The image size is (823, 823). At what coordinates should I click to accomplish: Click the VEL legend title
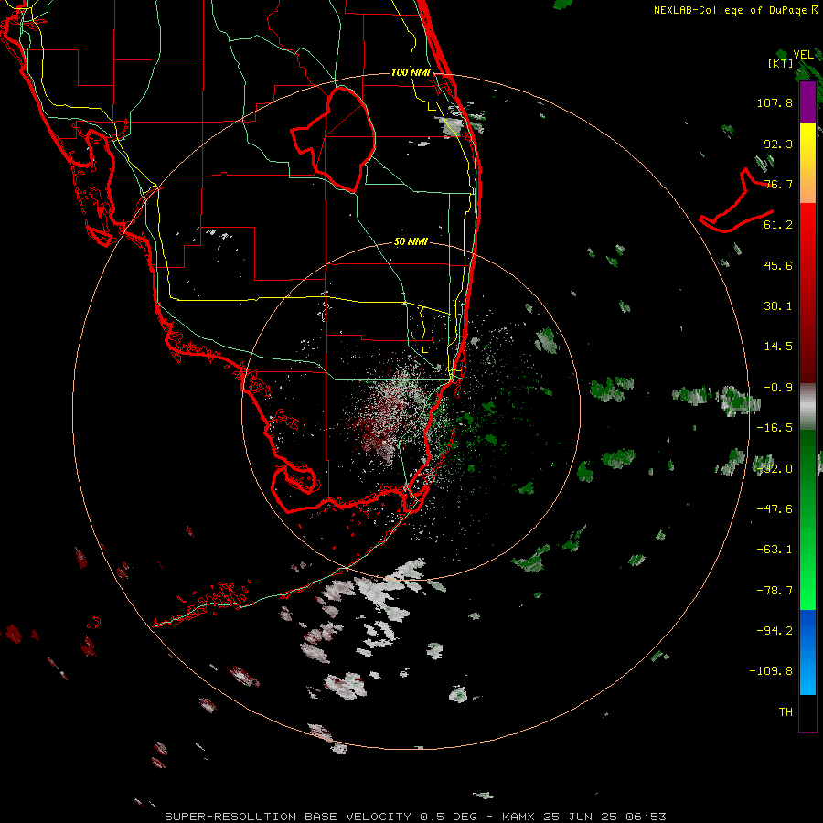point(804,55)
